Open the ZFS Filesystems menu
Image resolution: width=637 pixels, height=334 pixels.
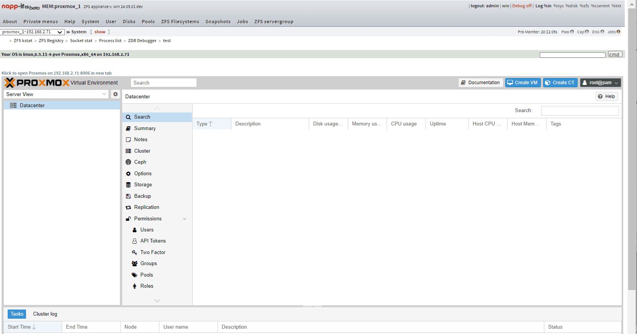pos(180,22)
